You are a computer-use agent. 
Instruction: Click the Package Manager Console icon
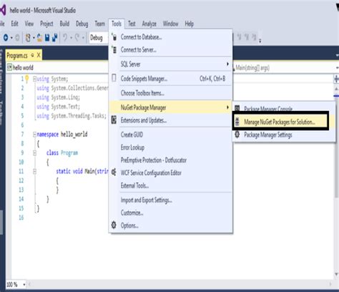coord(237,109)
